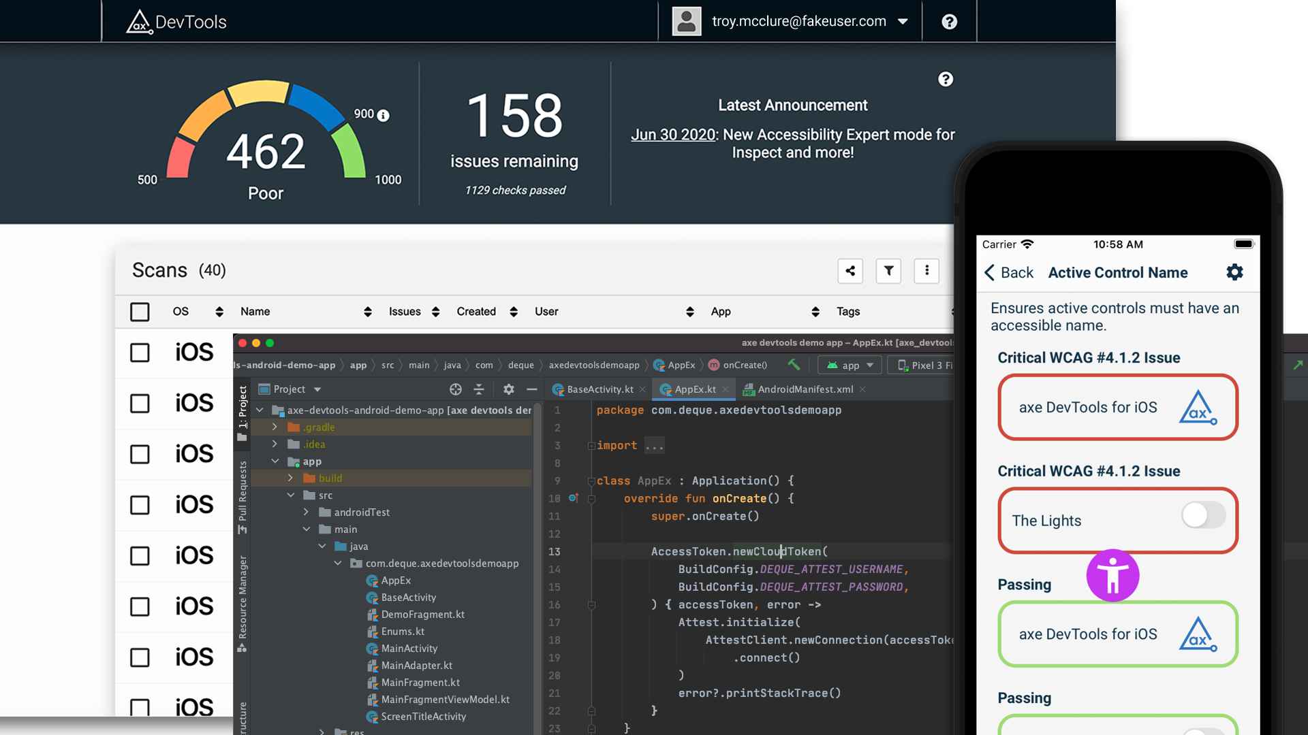Open the help question mark icon in header

[949, 21]
